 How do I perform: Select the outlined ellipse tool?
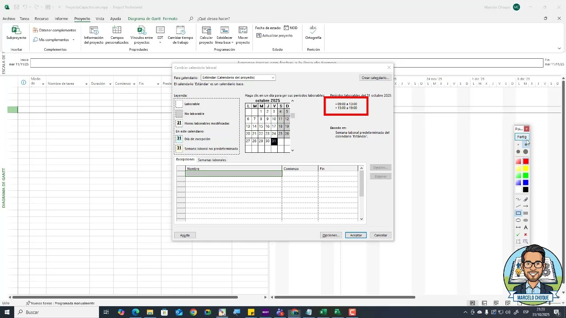pos(518,220)
